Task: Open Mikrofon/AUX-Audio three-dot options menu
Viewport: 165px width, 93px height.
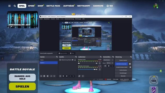Action: coord(100,69)
